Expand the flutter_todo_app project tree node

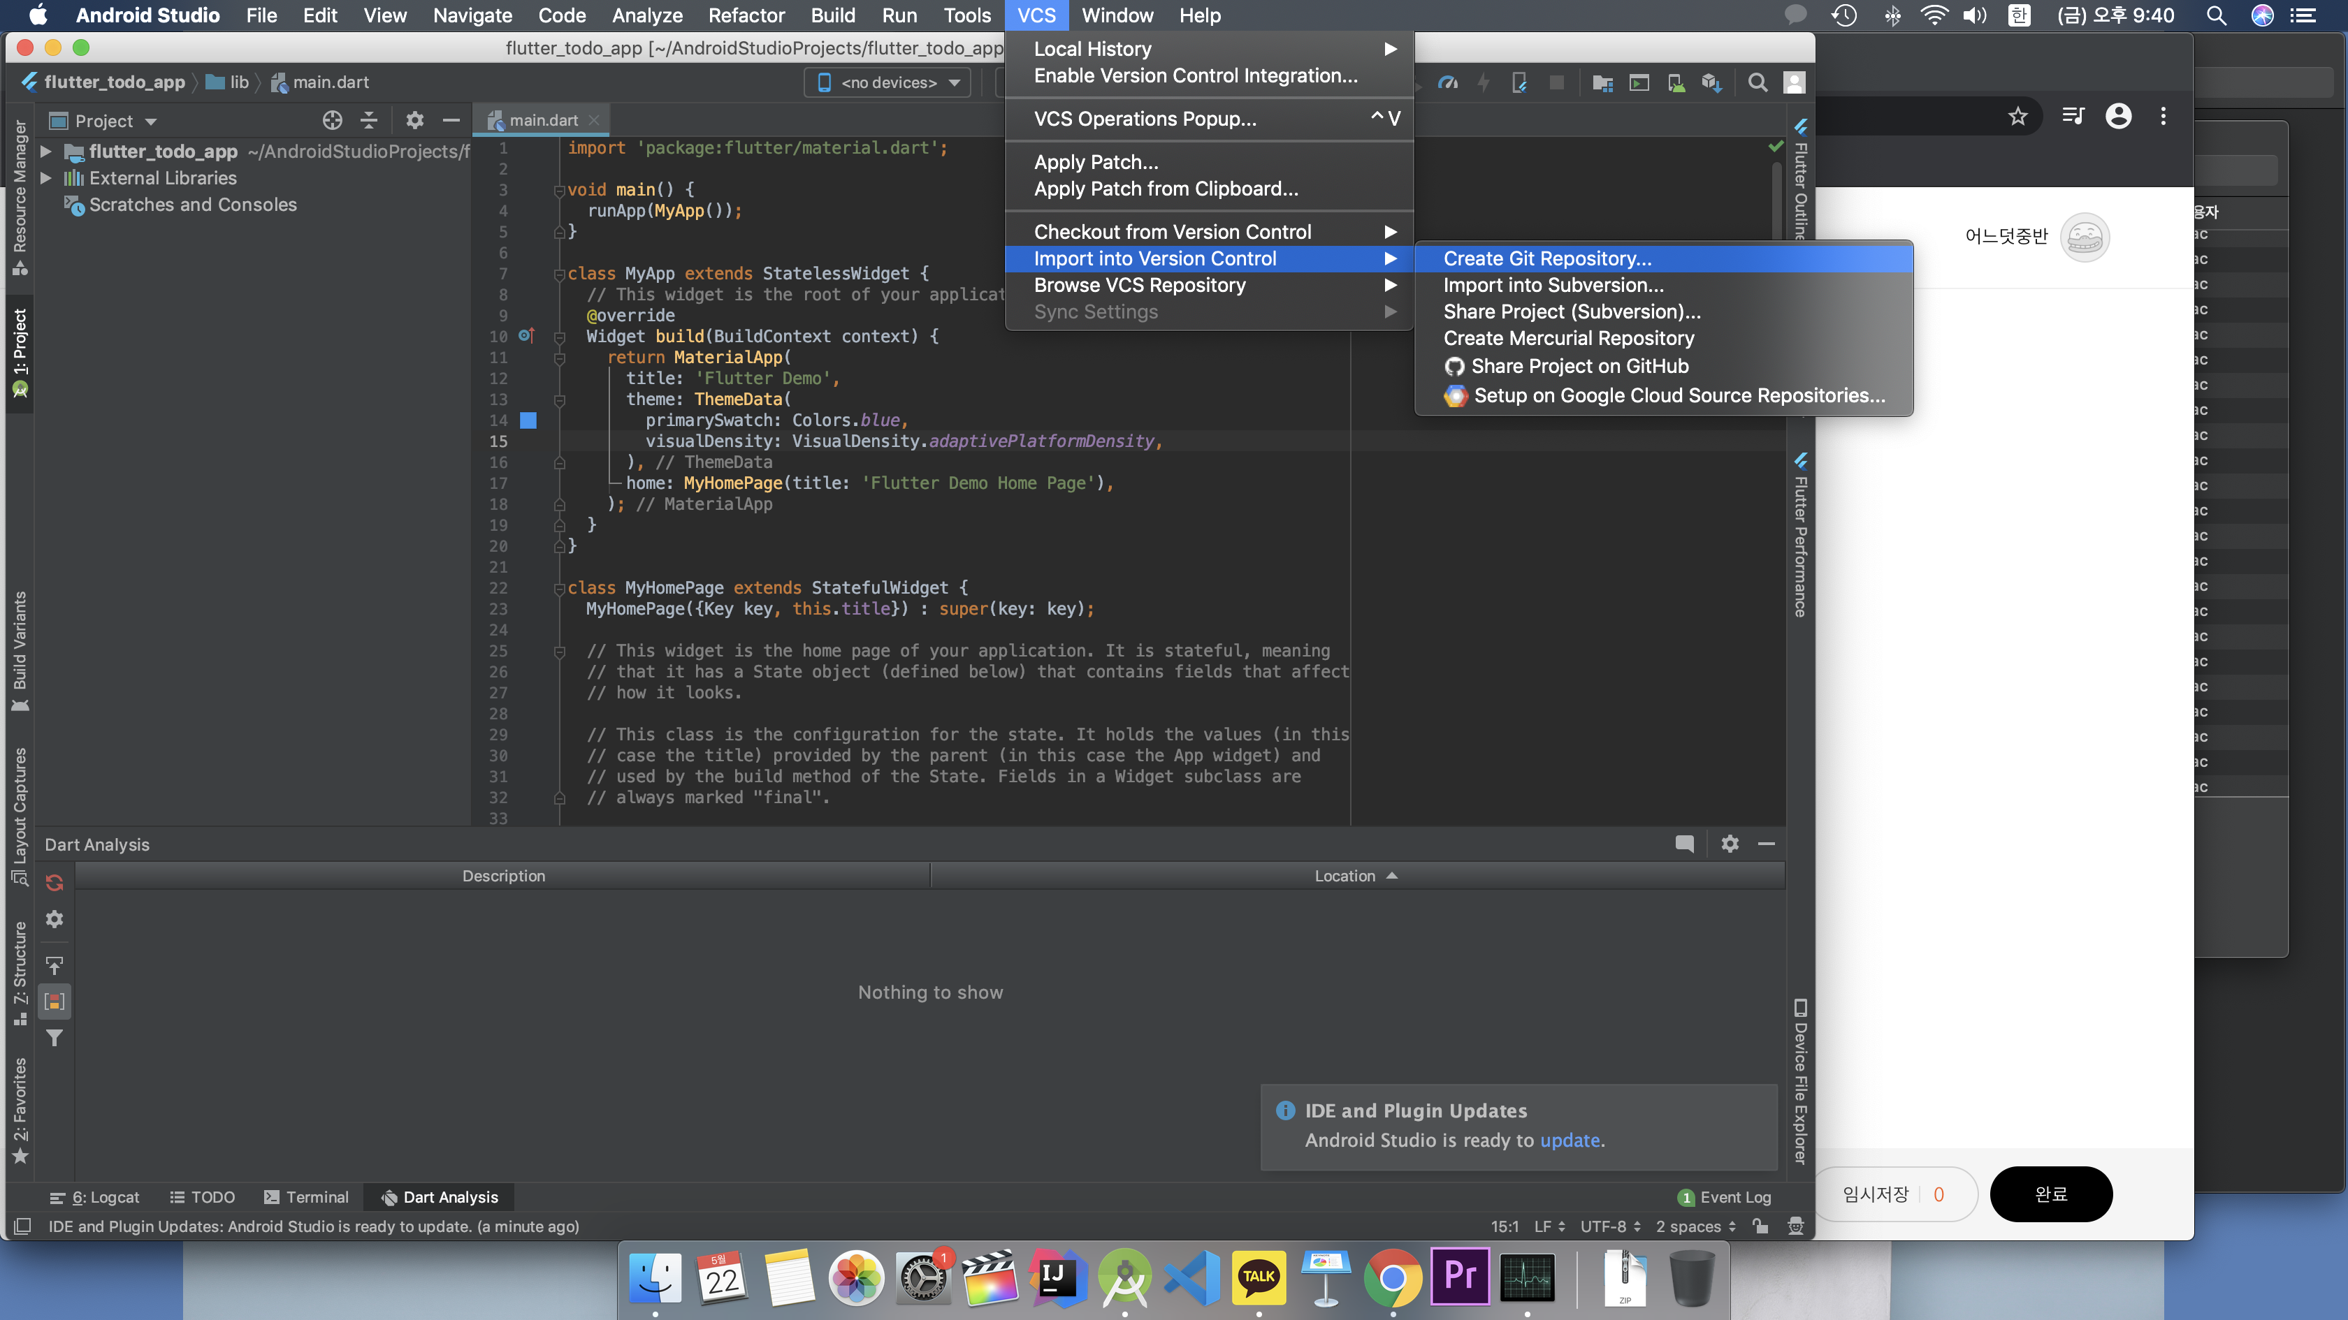click(x=45, y=152)
